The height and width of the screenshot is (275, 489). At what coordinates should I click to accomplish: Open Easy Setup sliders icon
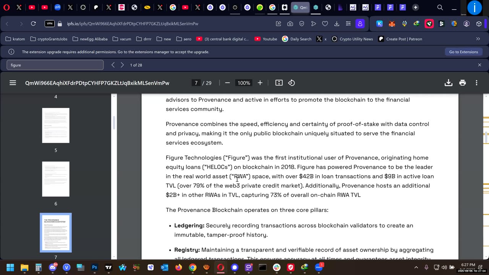click(348, 24)
